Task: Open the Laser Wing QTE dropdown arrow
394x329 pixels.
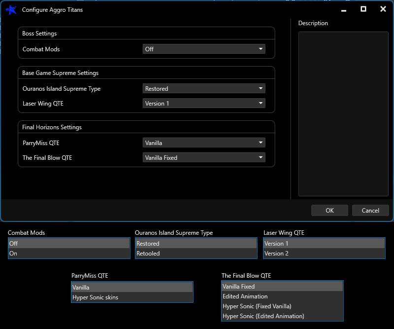Action: click(x=260, y=103)
